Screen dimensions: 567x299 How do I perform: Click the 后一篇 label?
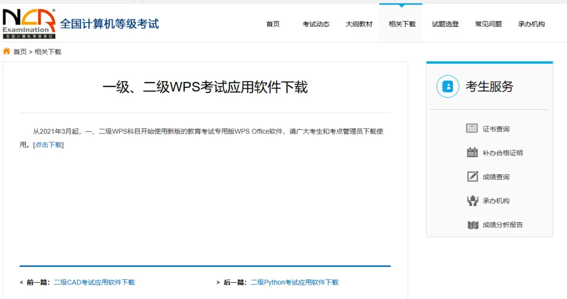[235, 282]
